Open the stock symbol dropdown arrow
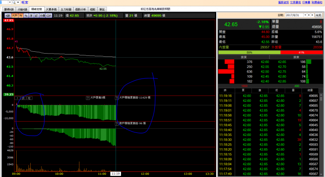The height and width of the screenshot is (177, 325). pyautogui.click(x=10, y=2)
